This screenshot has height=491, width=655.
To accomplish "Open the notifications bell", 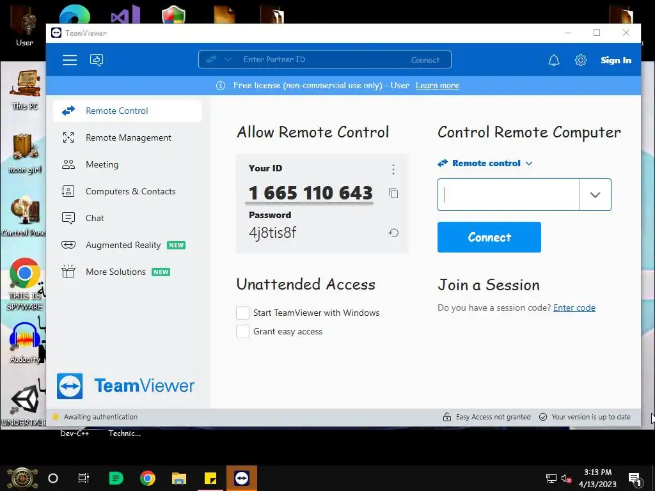I will (x=554, y=60).
